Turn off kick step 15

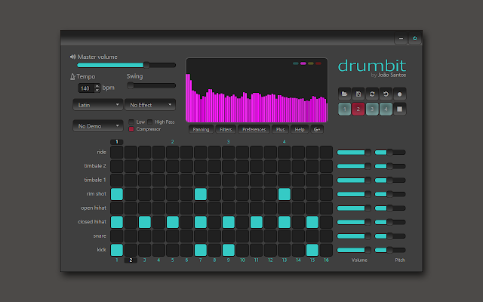312,250
